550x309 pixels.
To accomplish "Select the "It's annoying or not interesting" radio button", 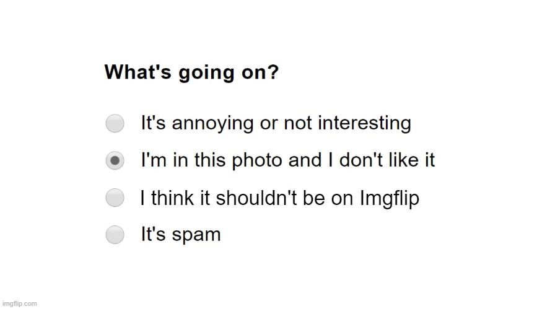I will click(115, 124).
